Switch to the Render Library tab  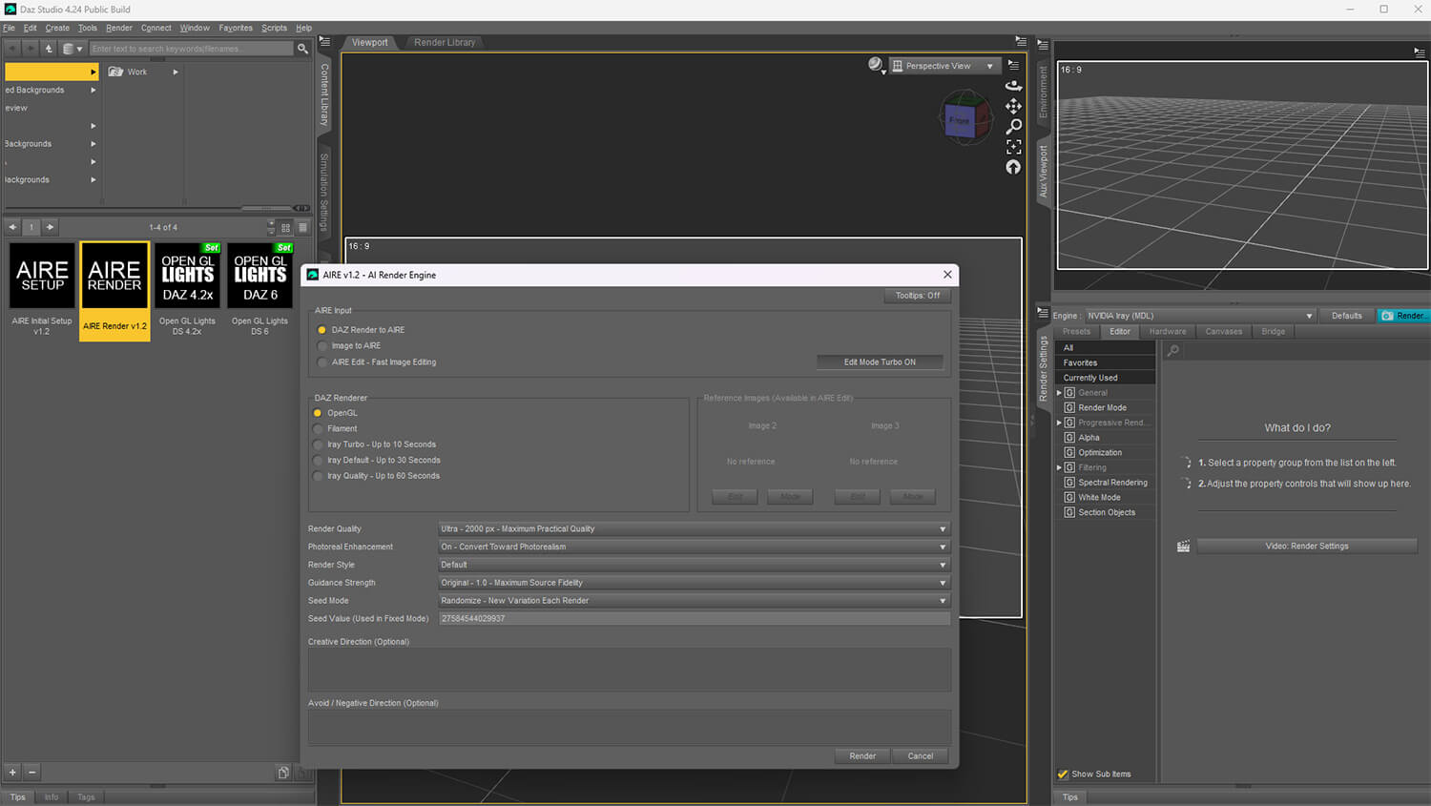[445, 42]
